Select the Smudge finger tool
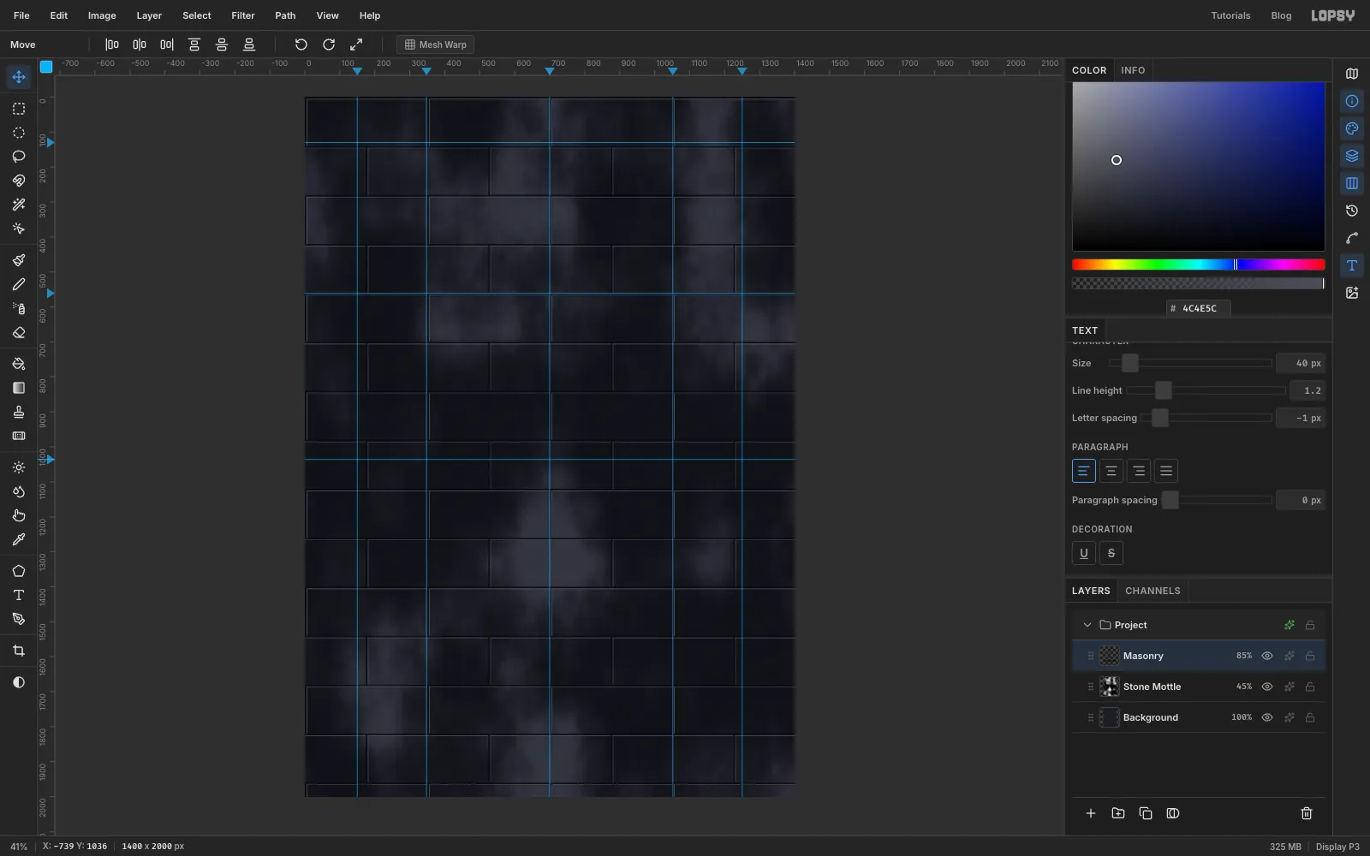Screen dimensions: 1370x856 tap(19, 515)
